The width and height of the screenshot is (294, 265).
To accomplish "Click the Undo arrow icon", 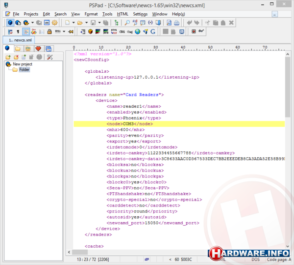I will (x=189, y=23).
